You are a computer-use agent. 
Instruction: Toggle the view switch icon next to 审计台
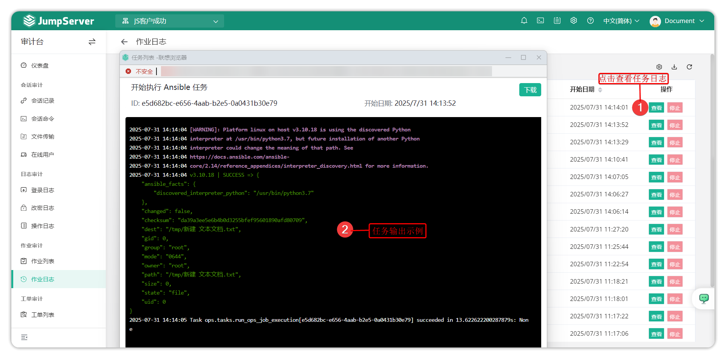[92, 42]
